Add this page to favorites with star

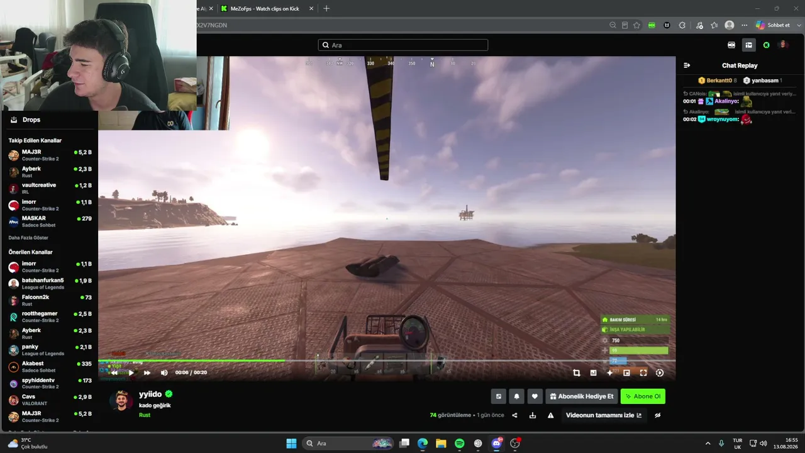tap(636, 25)
